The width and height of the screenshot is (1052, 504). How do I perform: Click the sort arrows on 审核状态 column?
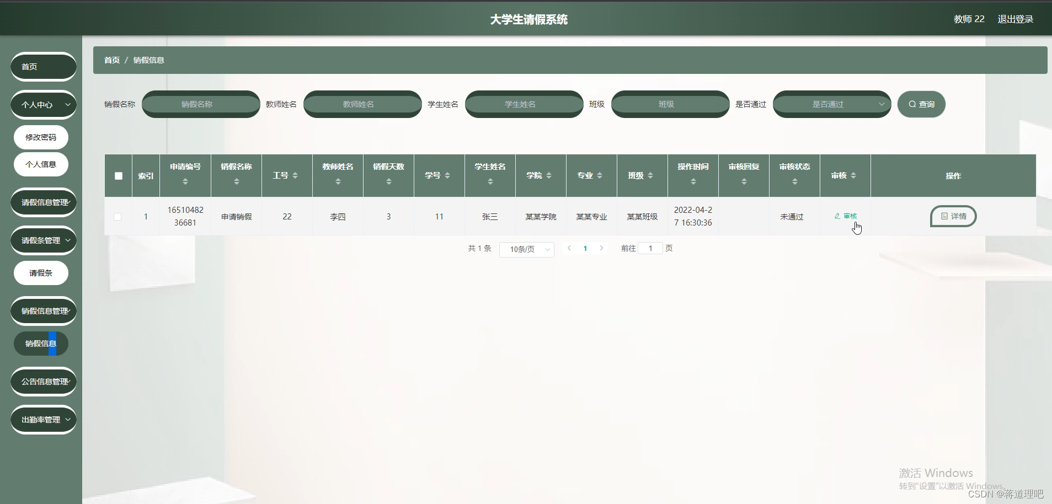[x=794, y=180]
